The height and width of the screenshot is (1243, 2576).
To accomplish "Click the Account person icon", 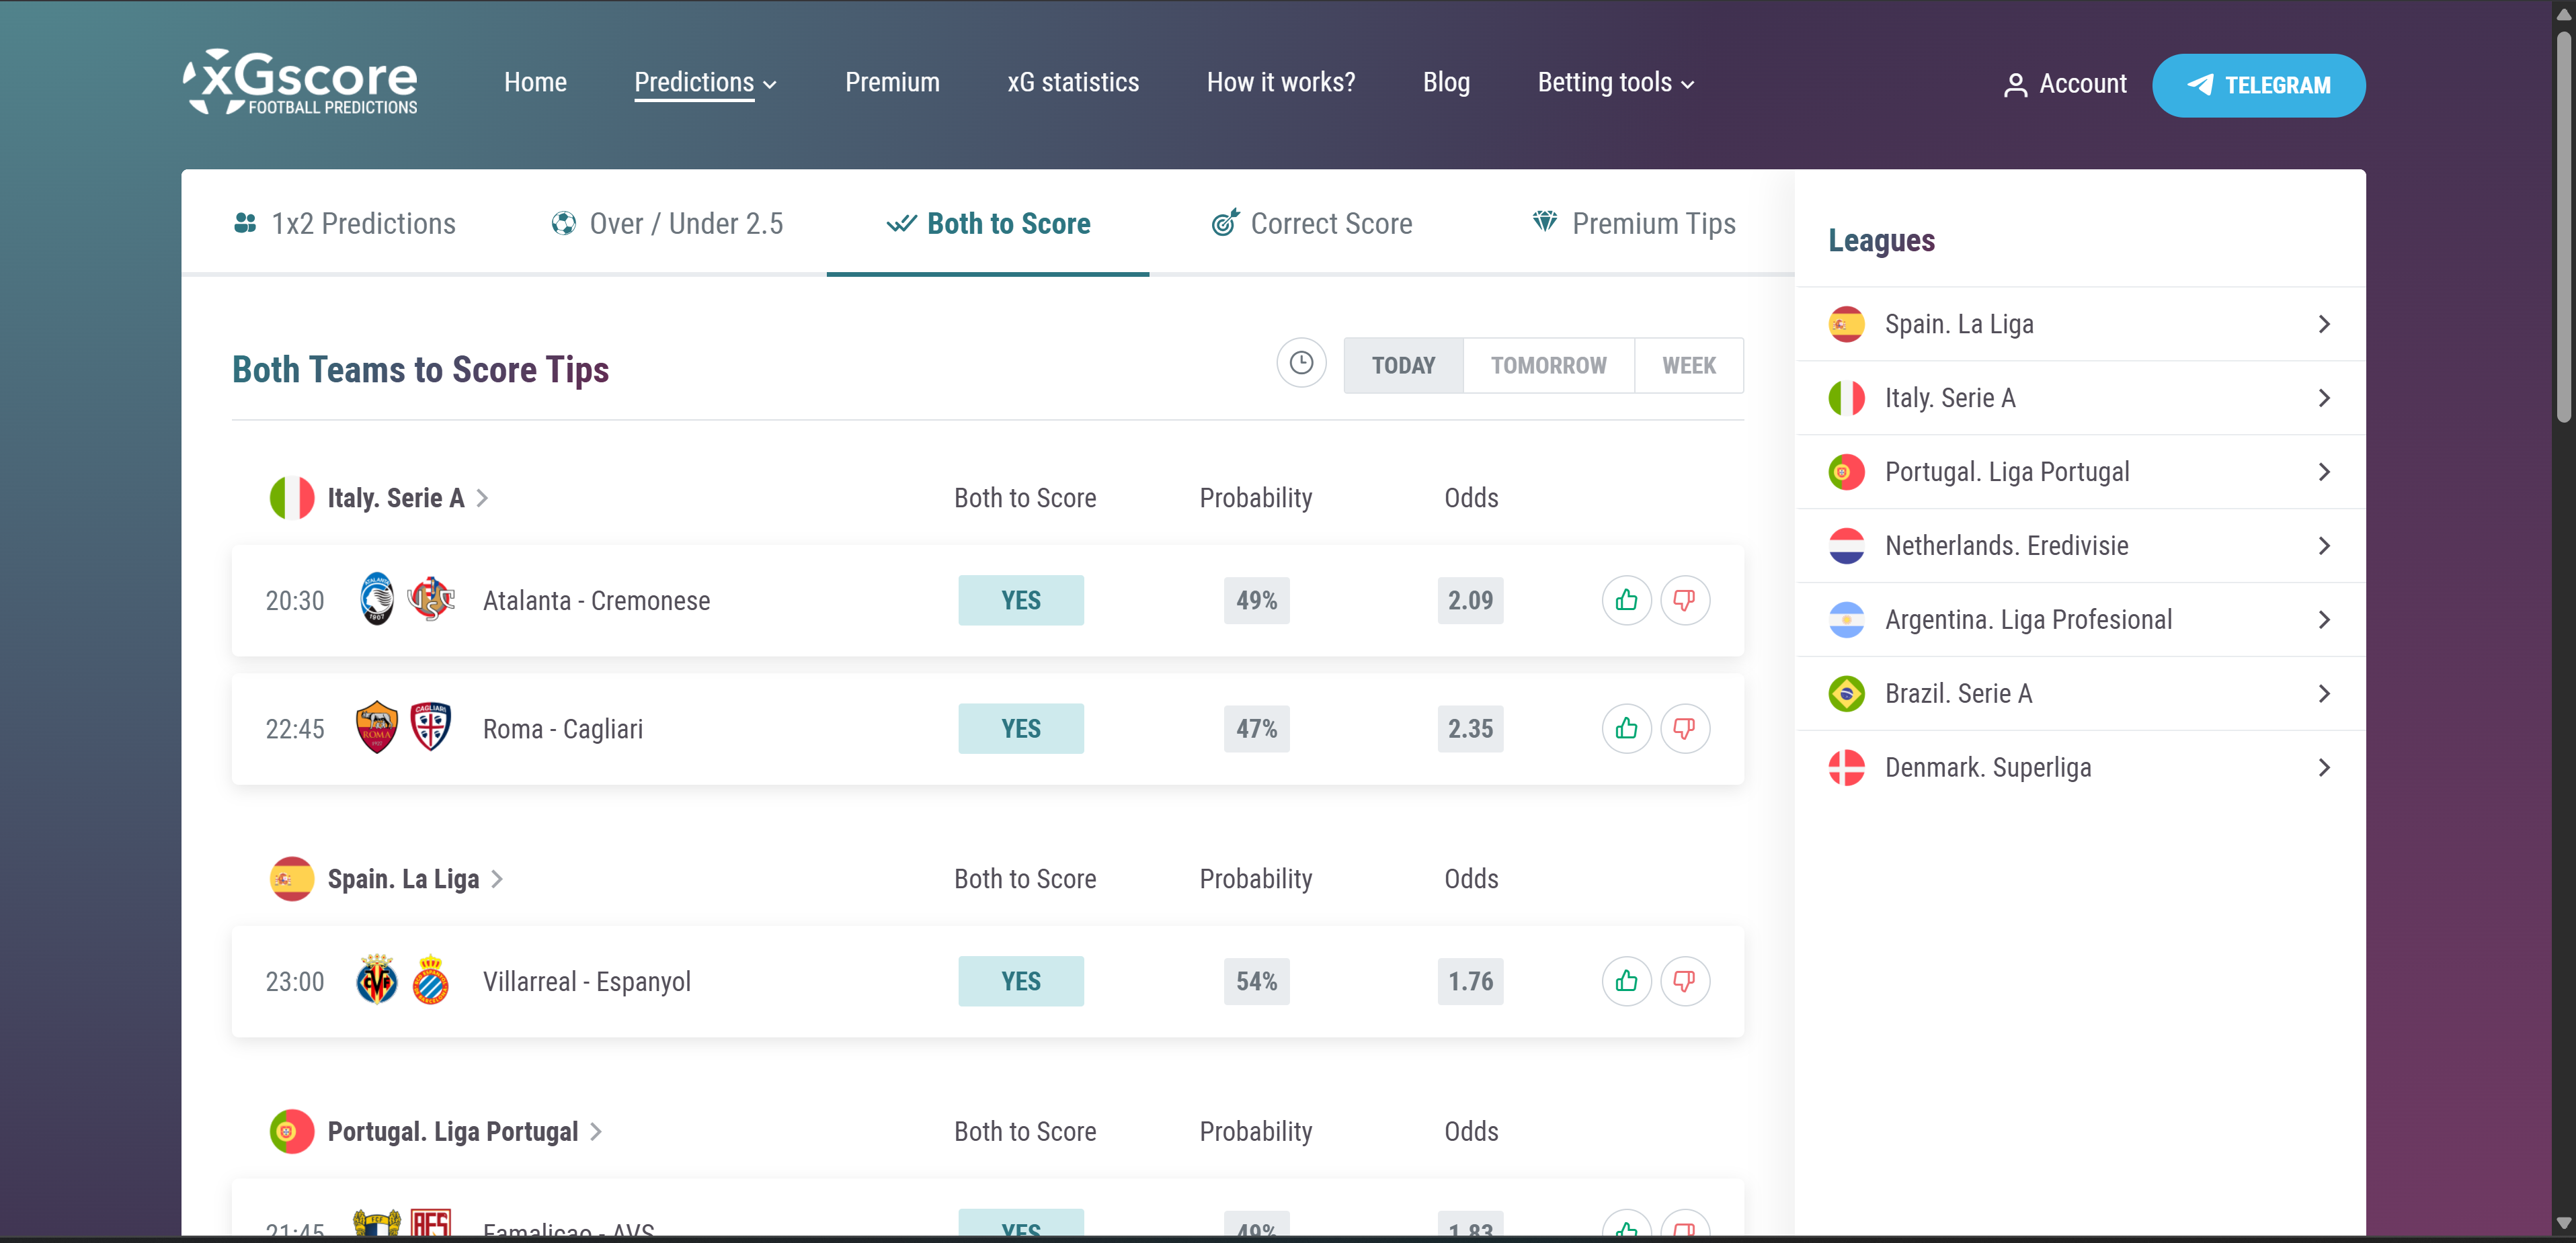I will tap(2014, 84).
